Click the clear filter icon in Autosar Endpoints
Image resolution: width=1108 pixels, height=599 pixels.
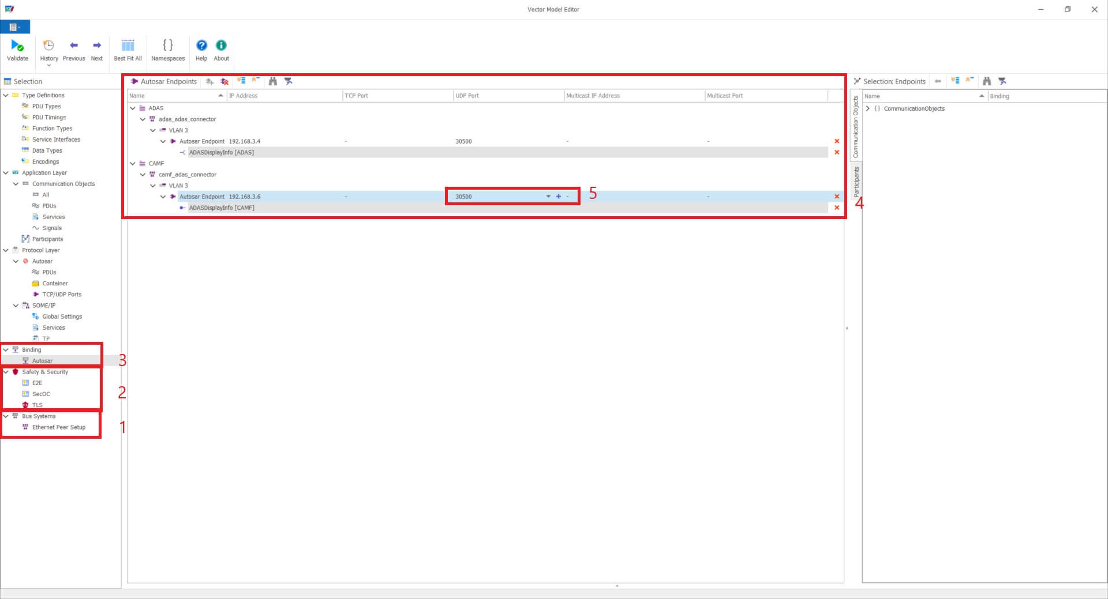pyautogui.click(x=289, y=81)
